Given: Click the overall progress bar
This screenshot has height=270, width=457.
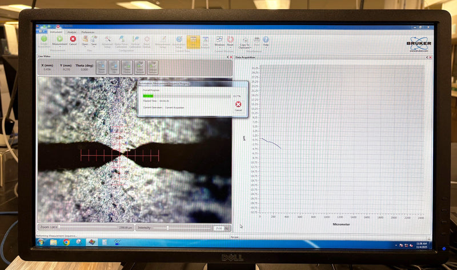Looking at the screenshot, I should (187, 96).
